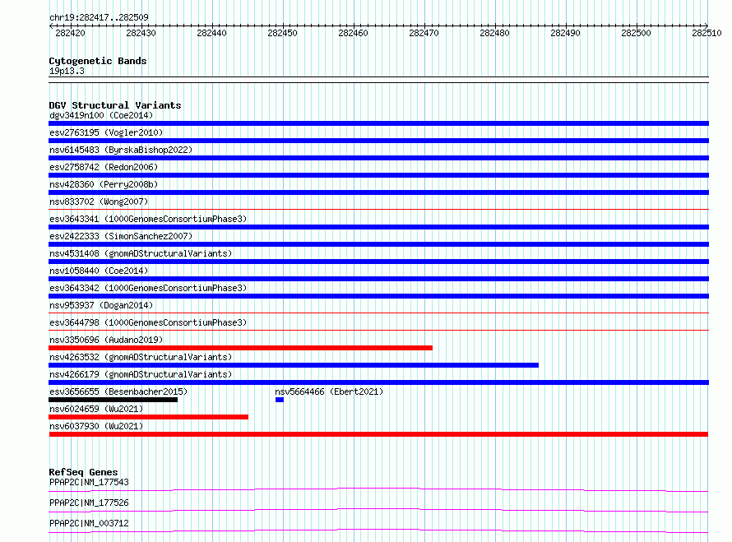Click nsv428360 (Perry2008b) label

click(x=104, y=184)
